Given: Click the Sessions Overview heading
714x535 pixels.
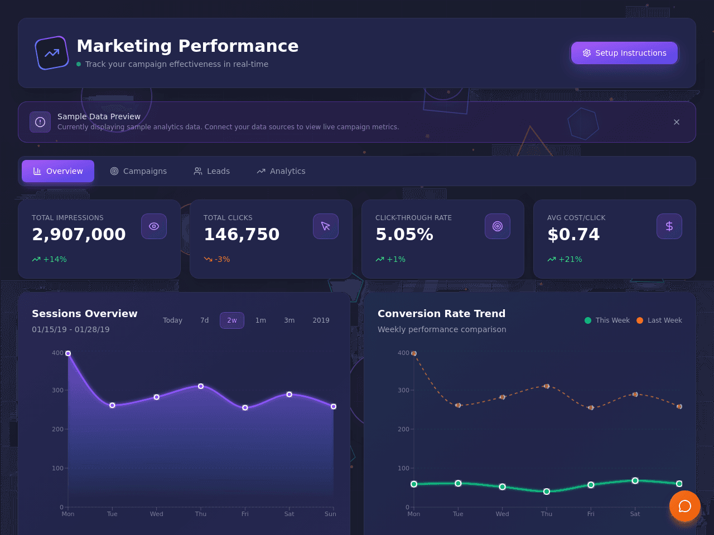Looking at the screenshot, I should pos(85,314).
